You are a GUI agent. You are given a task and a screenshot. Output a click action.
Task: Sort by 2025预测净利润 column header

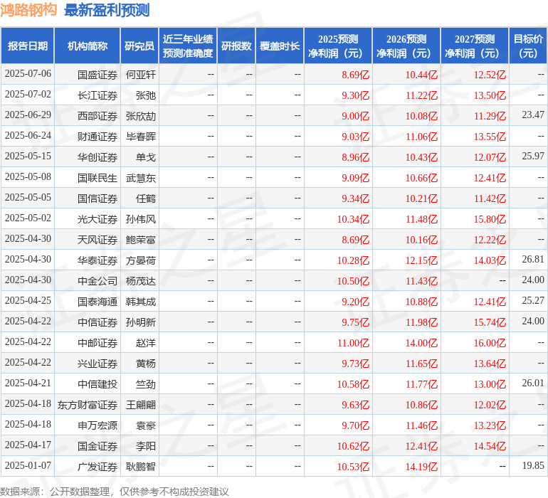click(338, 46)
